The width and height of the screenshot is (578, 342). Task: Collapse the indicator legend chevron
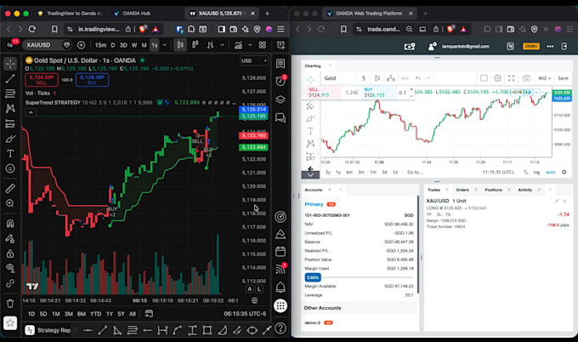point(31,112)
